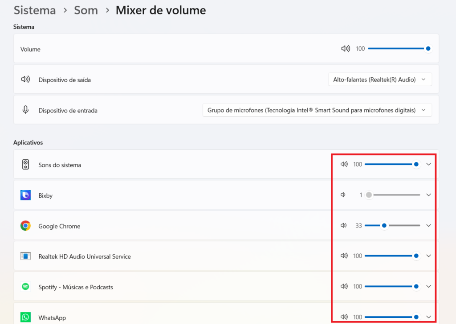
Task: Click the Mixer de volume page title
Action: 161,11
